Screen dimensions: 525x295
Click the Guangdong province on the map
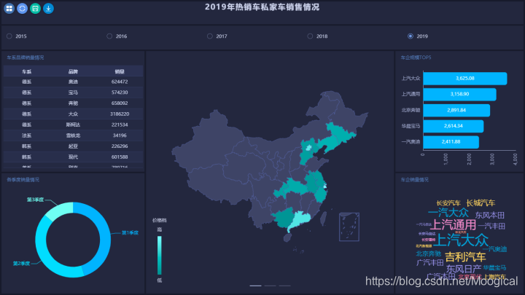coord(299,220)
